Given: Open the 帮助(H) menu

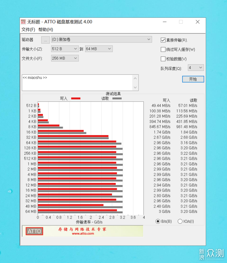Looking at the screenshot, I should click(x=46, y=30).
